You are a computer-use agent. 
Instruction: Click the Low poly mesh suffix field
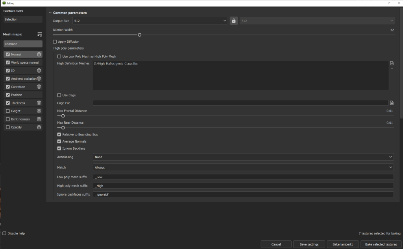(243, 177)
